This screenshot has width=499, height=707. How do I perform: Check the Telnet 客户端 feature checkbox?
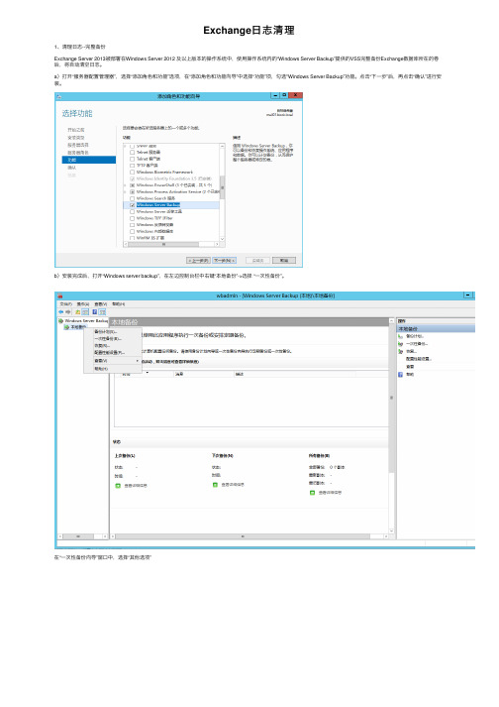(x=132, y=159)
